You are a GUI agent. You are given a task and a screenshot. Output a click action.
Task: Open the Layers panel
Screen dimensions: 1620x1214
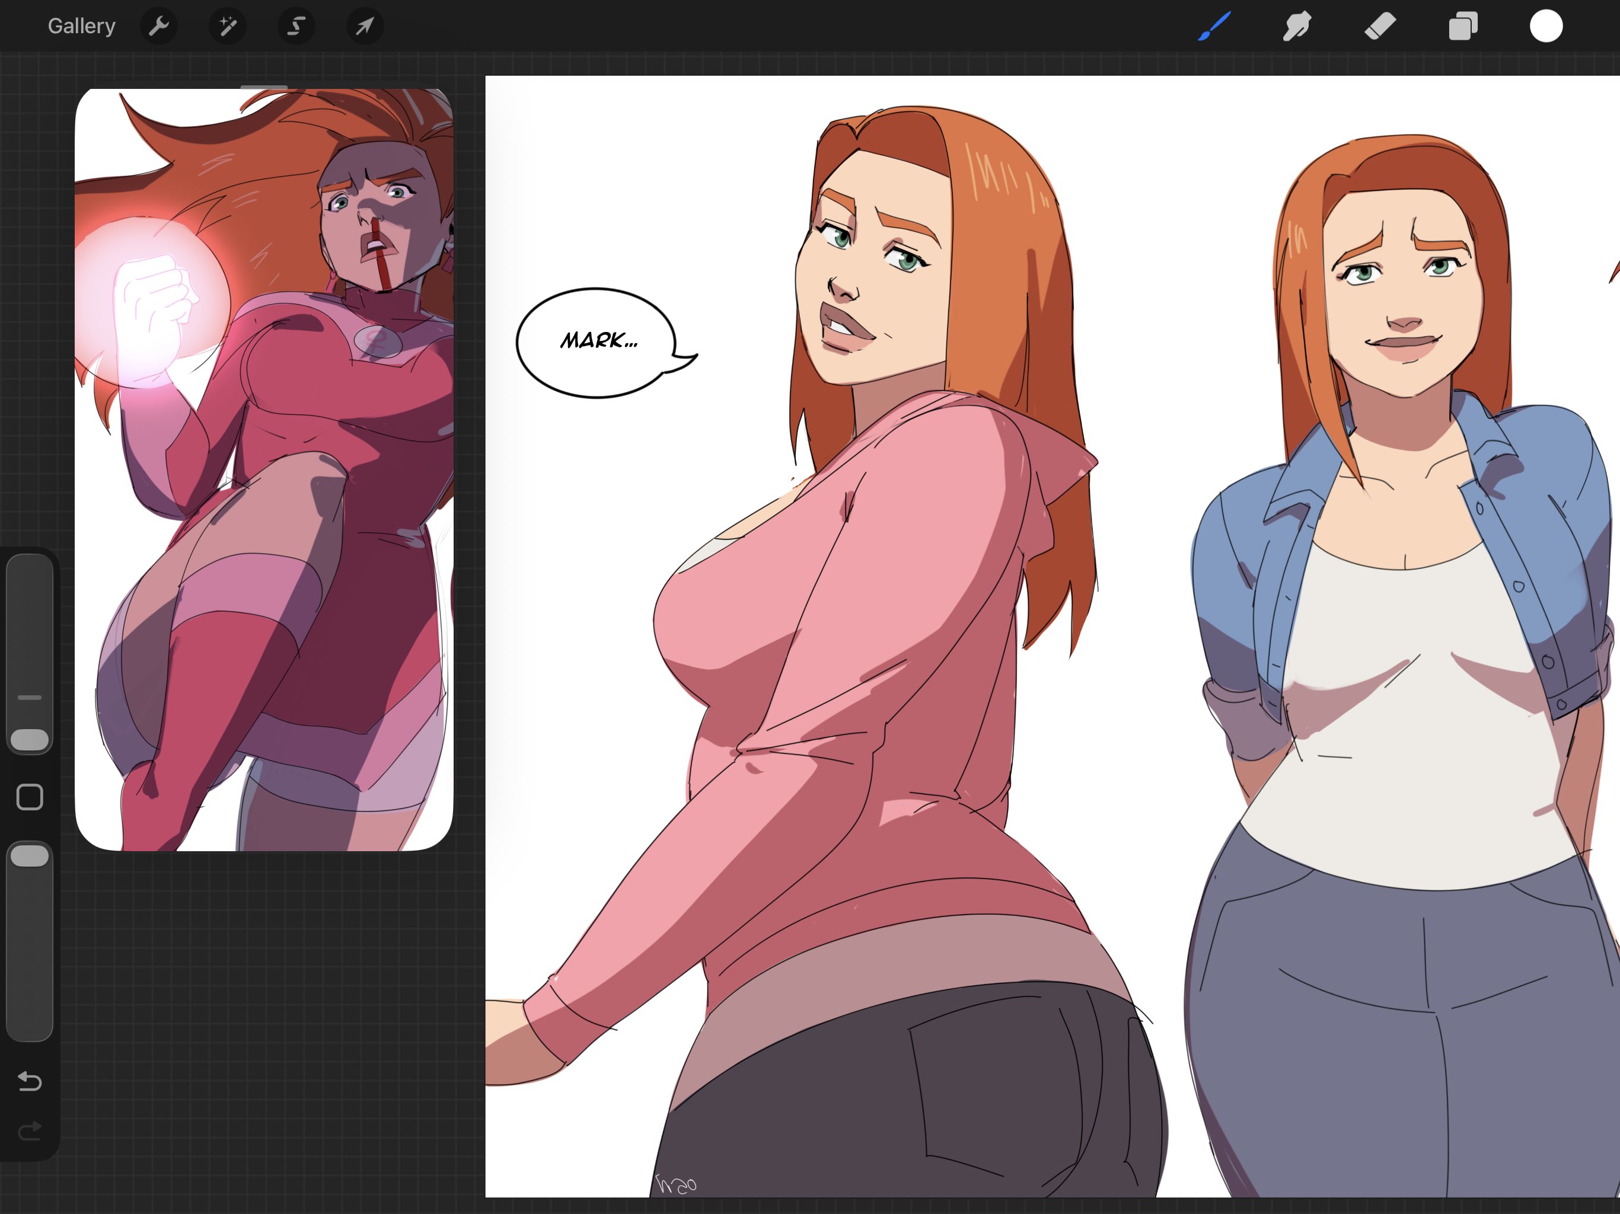1462,26
